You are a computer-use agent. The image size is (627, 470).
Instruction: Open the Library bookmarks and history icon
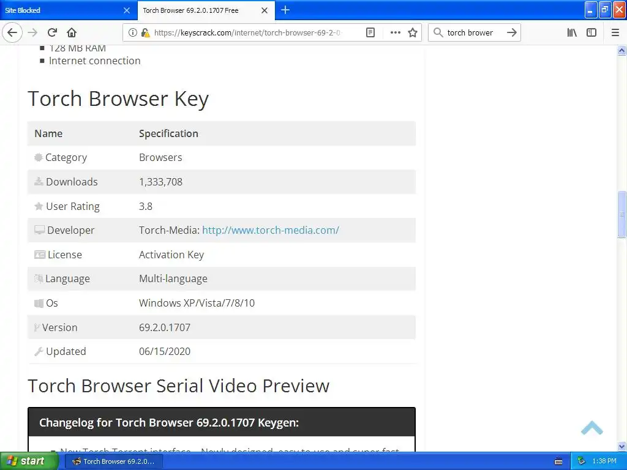point(572,32)
